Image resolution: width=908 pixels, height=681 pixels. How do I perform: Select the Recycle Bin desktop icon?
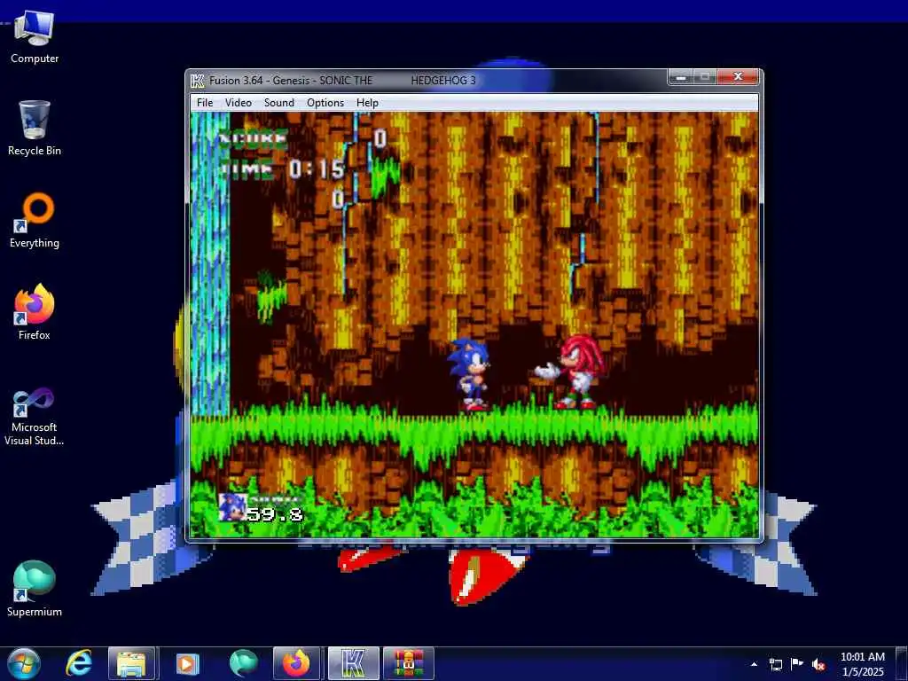coord(35,128)
